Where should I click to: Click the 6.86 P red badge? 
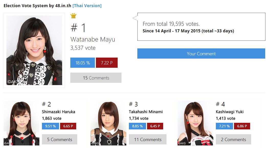point(242,126)
